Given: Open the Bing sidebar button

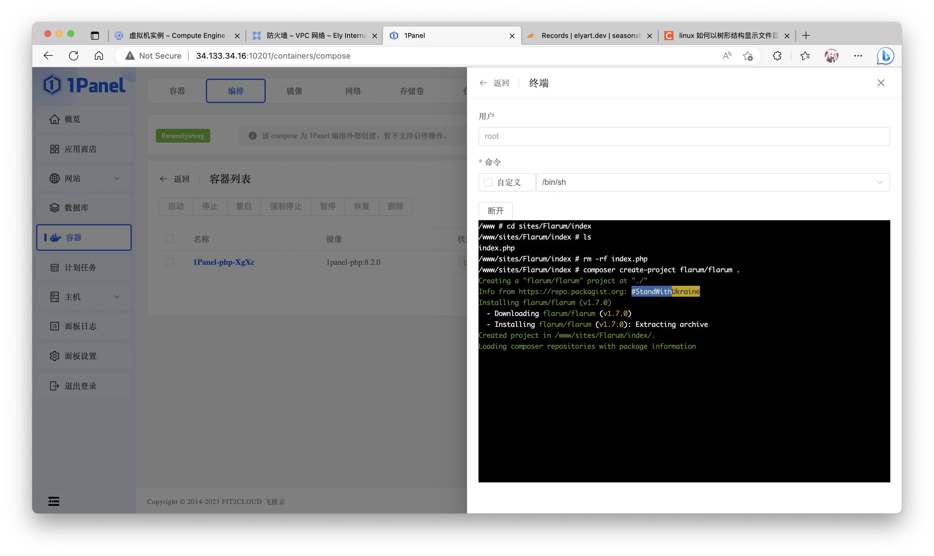Looking at the screenshot, I should pos(885,56).
